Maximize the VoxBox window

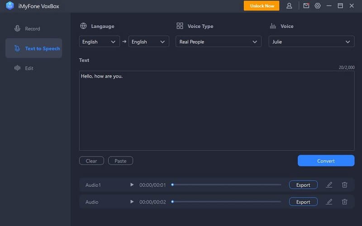pos(340,6)
